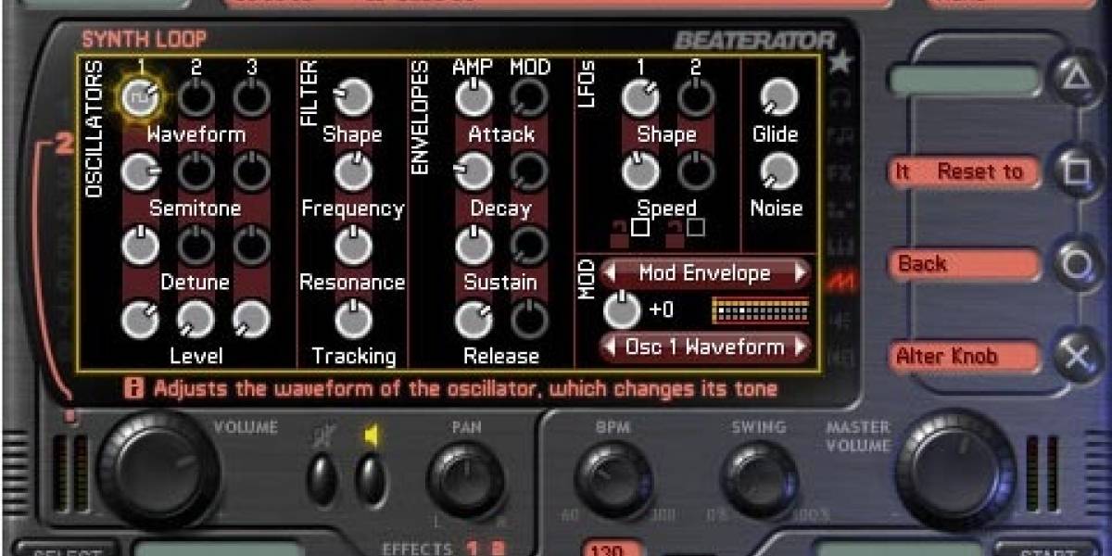Click the modulation matrix grid display
This screenshot has height=556, width=1112.
click(760, 310)
